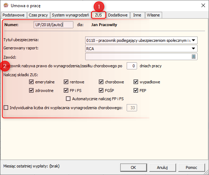Click the Naliczaj składki ZUS: label
209x175 pixels.
[x=21, y=75]
